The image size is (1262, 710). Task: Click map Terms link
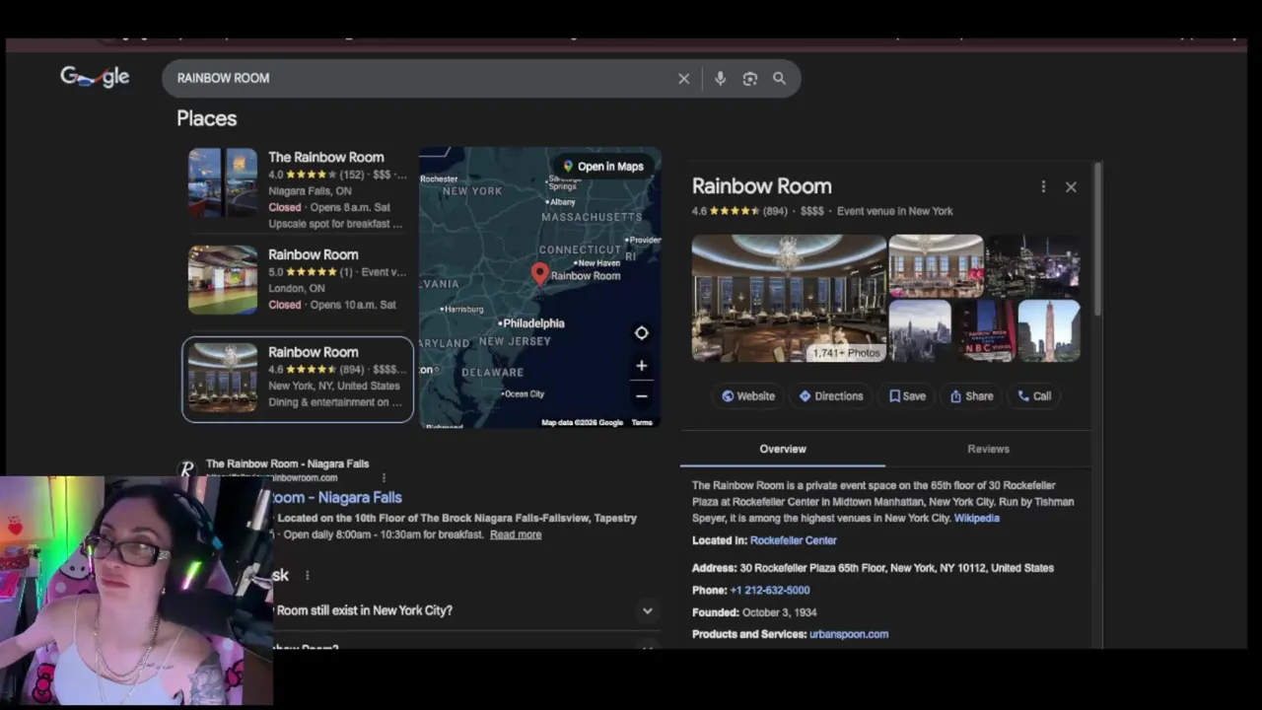[x=642, y=423]
